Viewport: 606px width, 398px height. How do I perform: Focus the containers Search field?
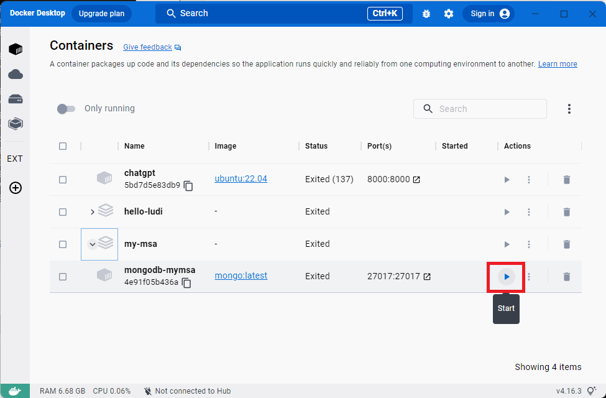(x=480, y=109)
